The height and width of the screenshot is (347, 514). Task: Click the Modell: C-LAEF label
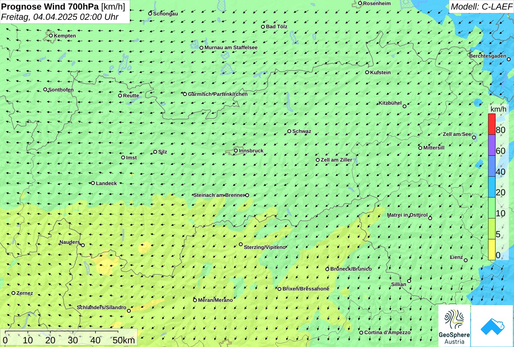481,6
